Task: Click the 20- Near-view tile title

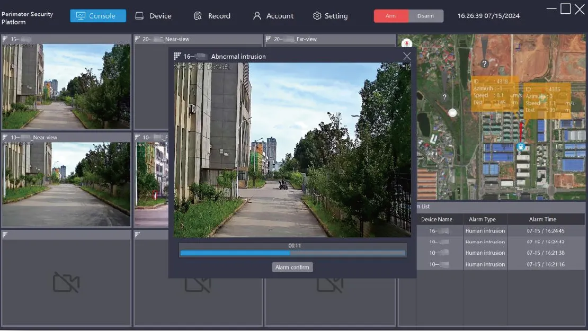Action: coord(166,39)
